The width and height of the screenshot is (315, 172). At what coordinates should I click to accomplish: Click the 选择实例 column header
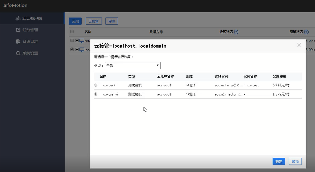(221, 76)
